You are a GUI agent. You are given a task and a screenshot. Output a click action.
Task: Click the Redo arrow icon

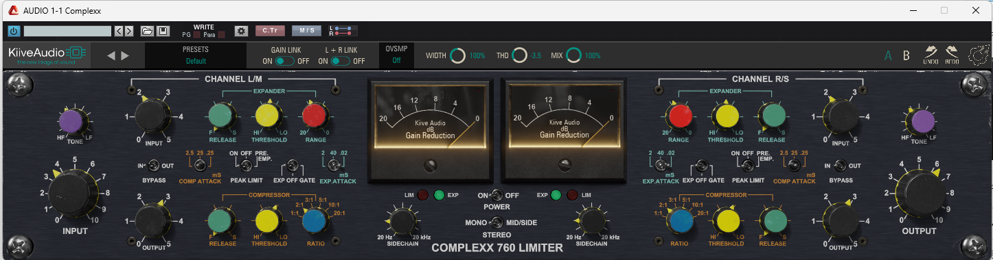tap(951, 55)
